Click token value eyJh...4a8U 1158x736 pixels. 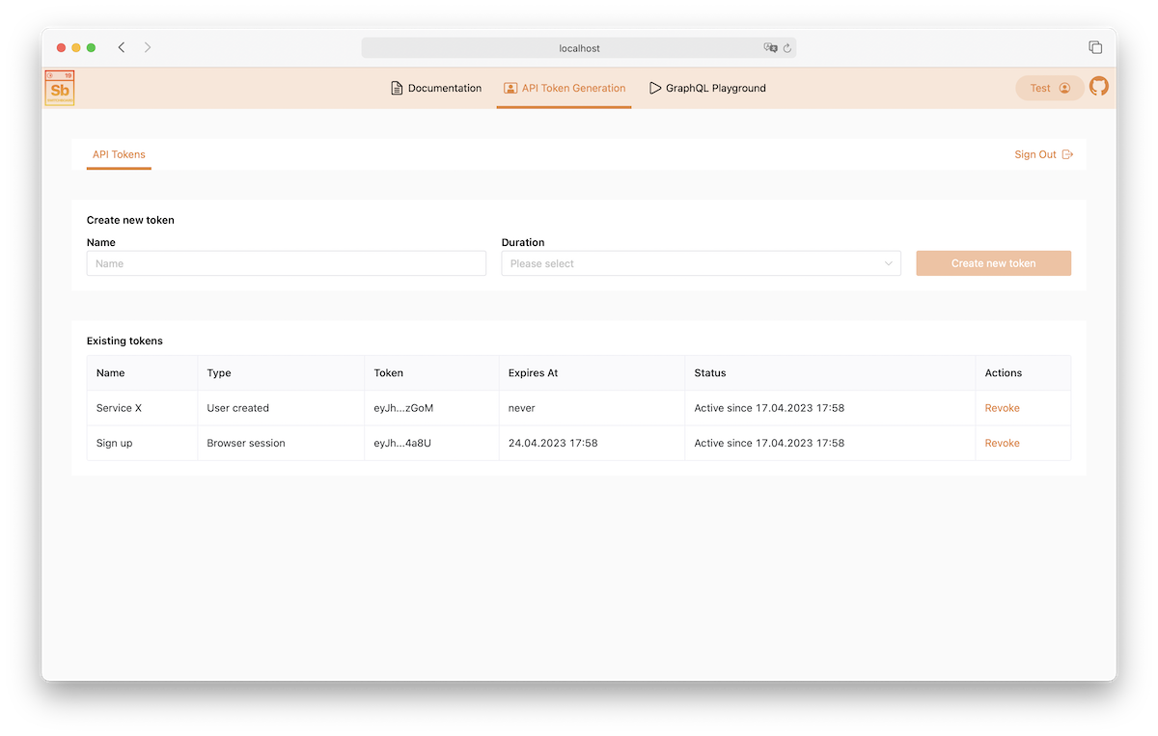pyautogui.click(x=403, y=443)
